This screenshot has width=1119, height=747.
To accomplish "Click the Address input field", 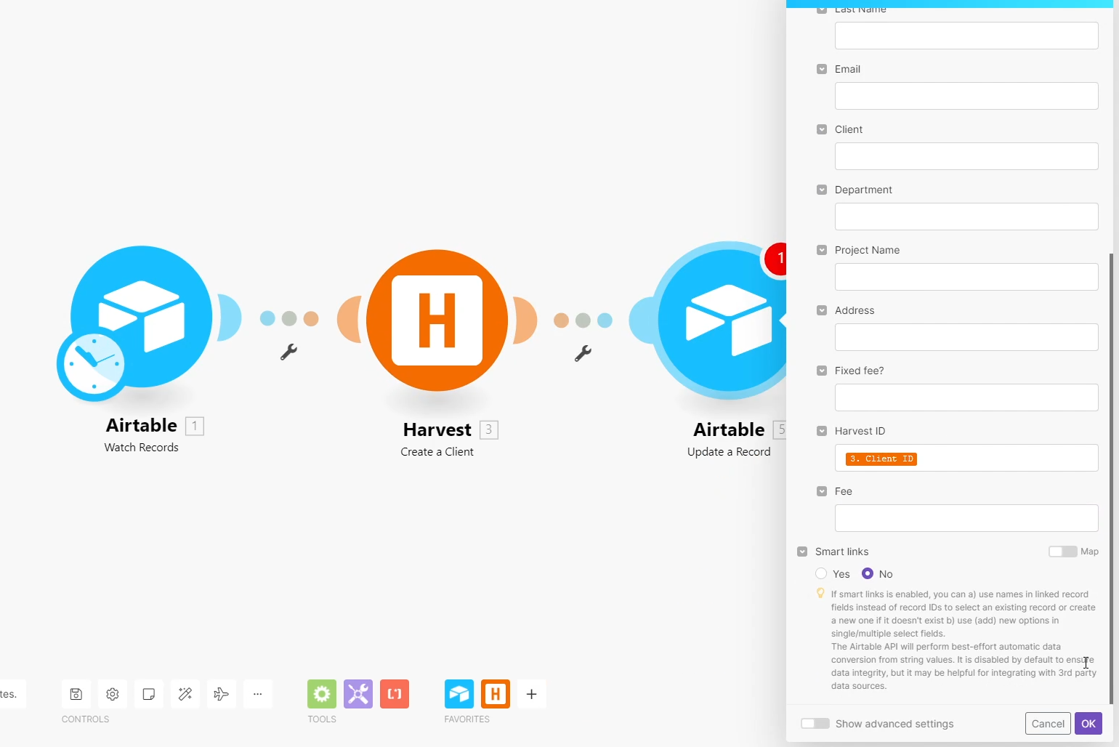I will pos(966,337).
